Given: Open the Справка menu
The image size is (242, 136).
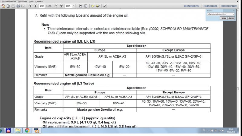Looking at the screenshot, I should (x=39, y=2).
